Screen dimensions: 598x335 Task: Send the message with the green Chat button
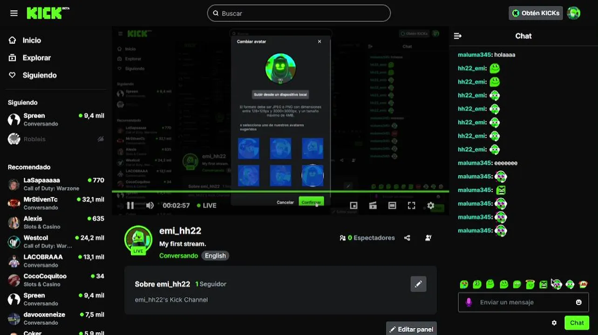[577, 323]
